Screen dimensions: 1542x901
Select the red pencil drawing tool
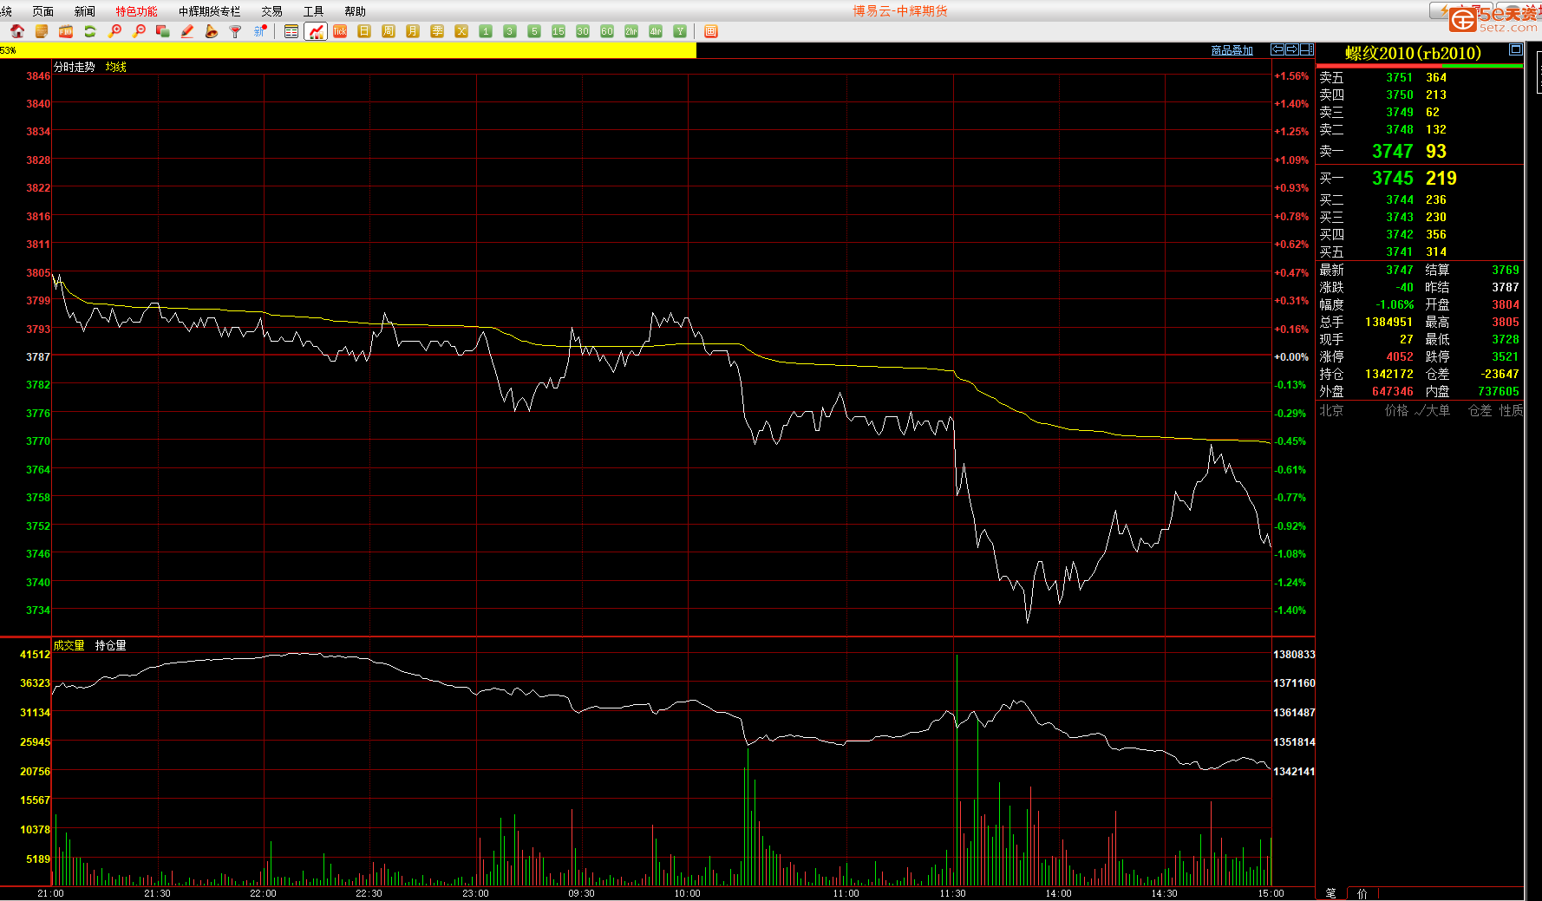click(x=187, y=31)
